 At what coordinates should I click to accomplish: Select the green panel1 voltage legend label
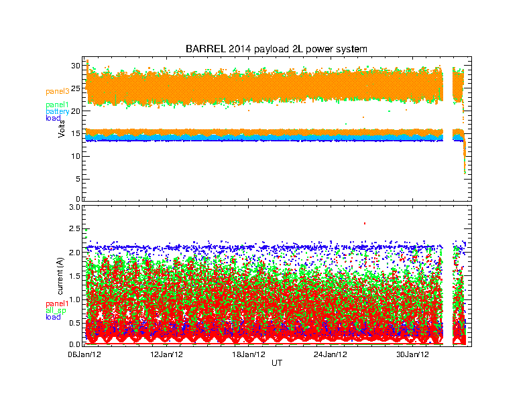57,105
